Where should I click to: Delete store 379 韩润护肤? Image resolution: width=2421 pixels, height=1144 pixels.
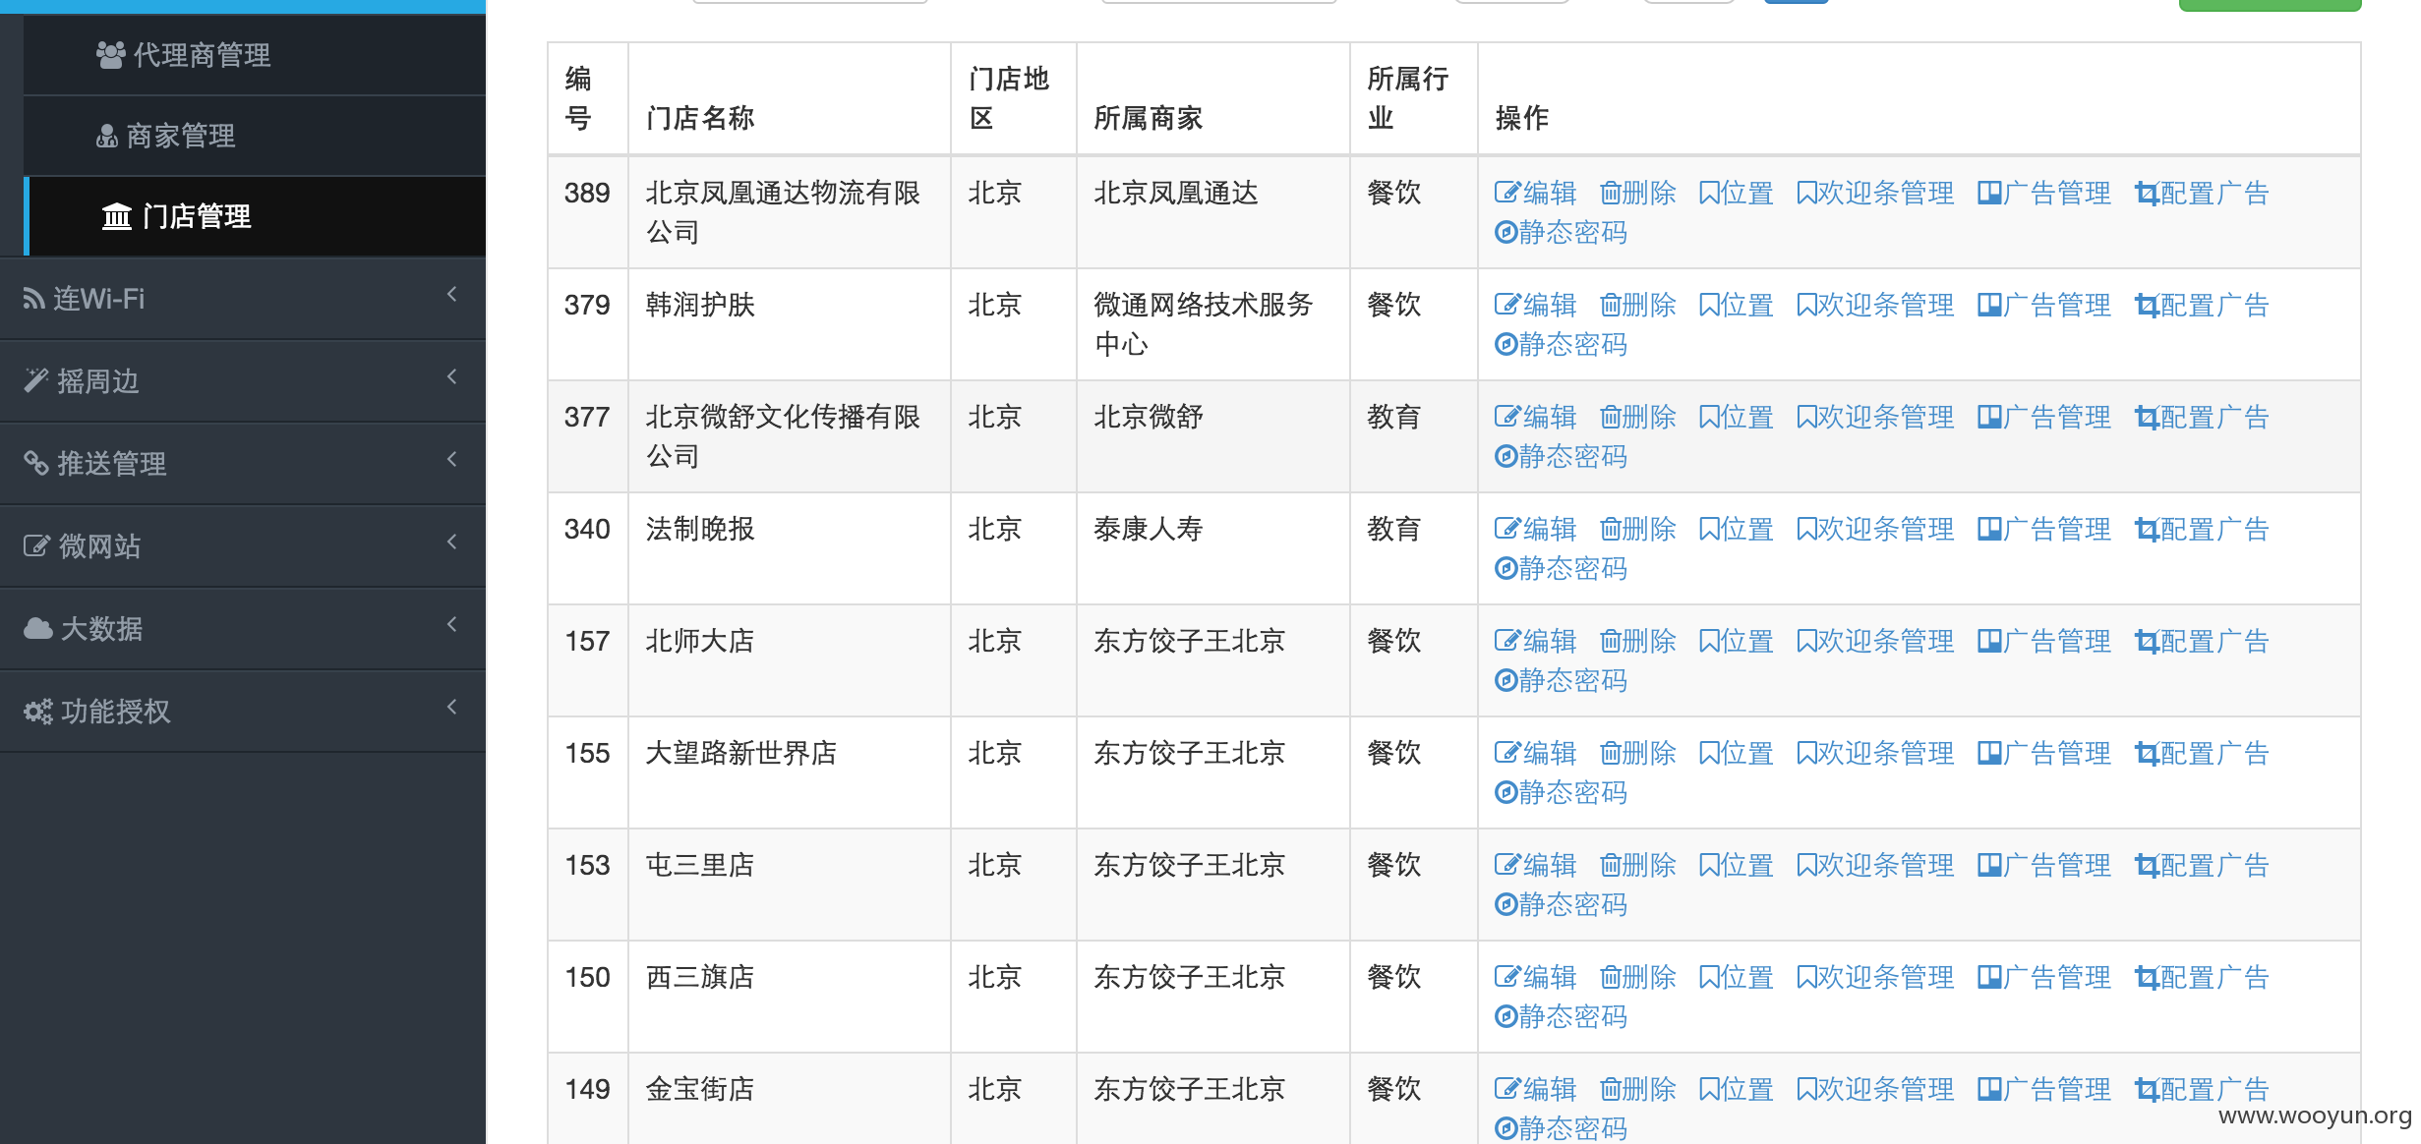point(1638,305)
